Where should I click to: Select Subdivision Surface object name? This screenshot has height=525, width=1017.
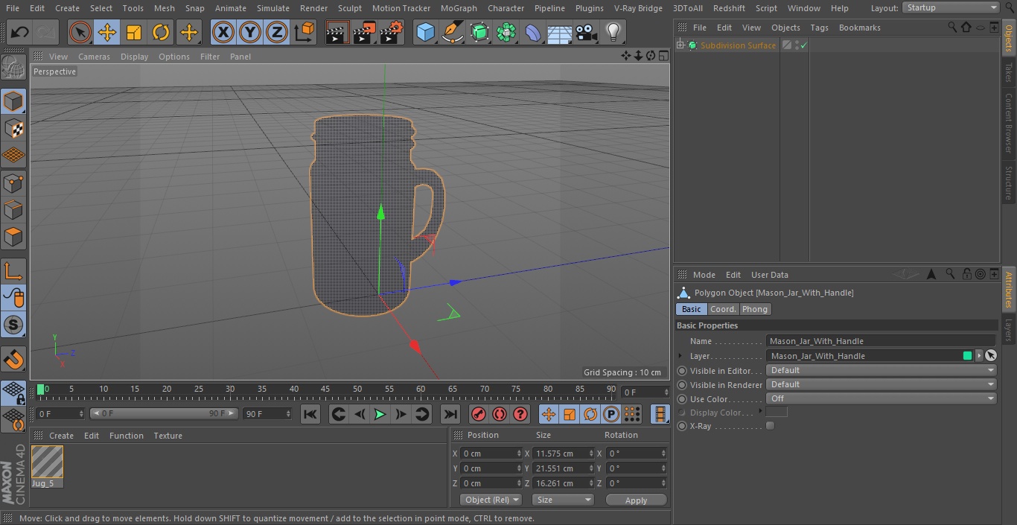pos(738,45)
